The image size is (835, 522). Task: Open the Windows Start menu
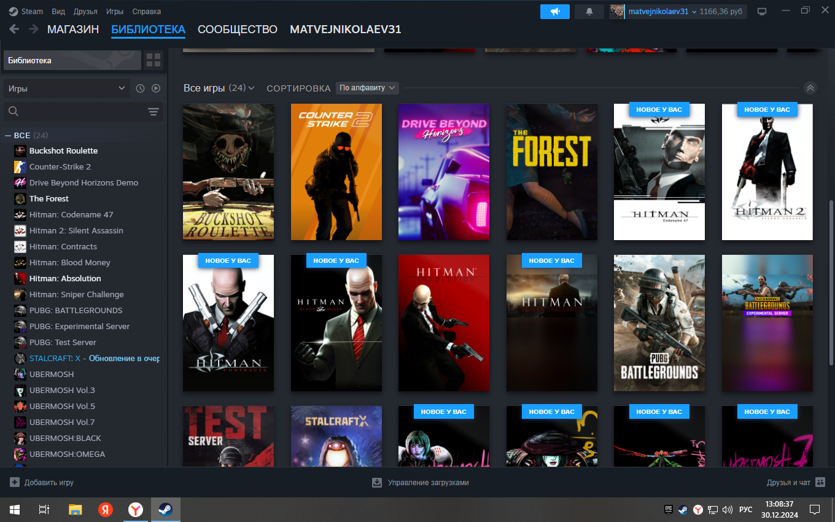tap(15, 510)
